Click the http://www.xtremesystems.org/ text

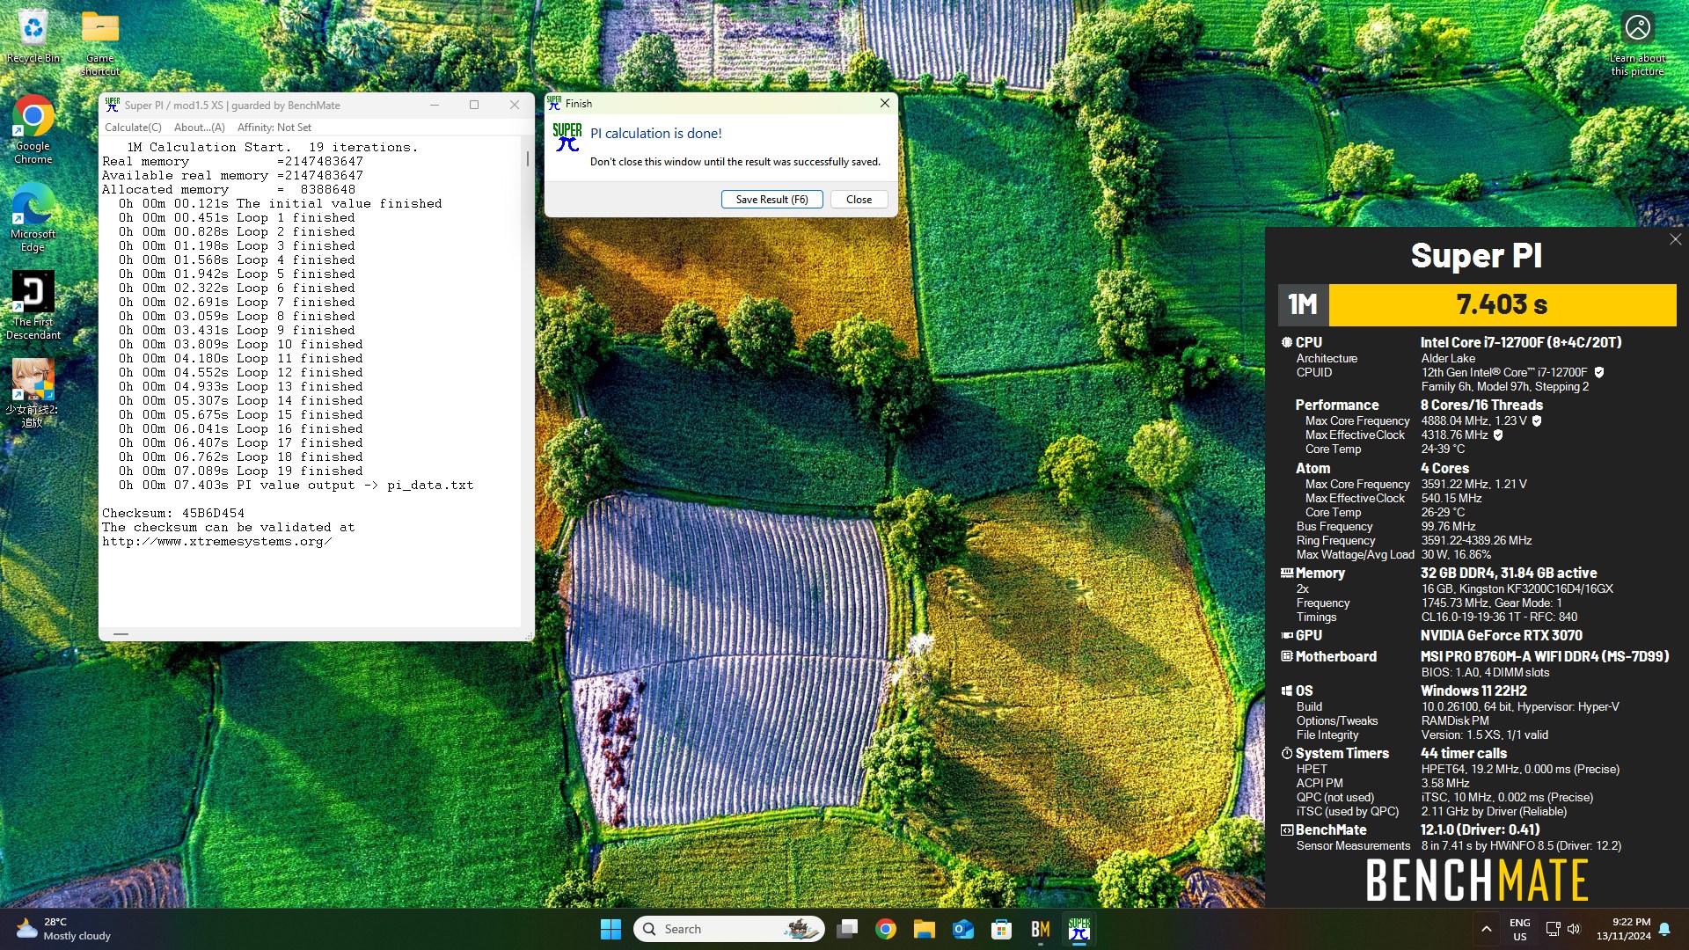pyautogui.click(x=216, y=541)
